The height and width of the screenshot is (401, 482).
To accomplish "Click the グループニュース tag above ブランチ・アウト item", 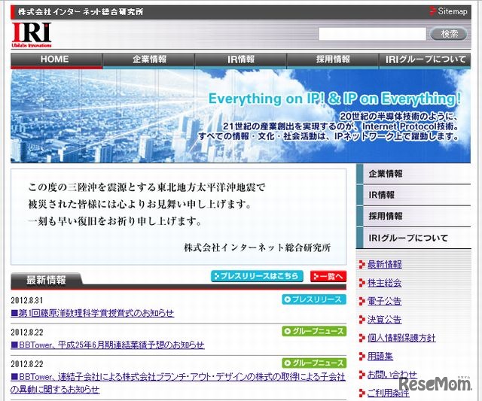I will coord(314,363).
